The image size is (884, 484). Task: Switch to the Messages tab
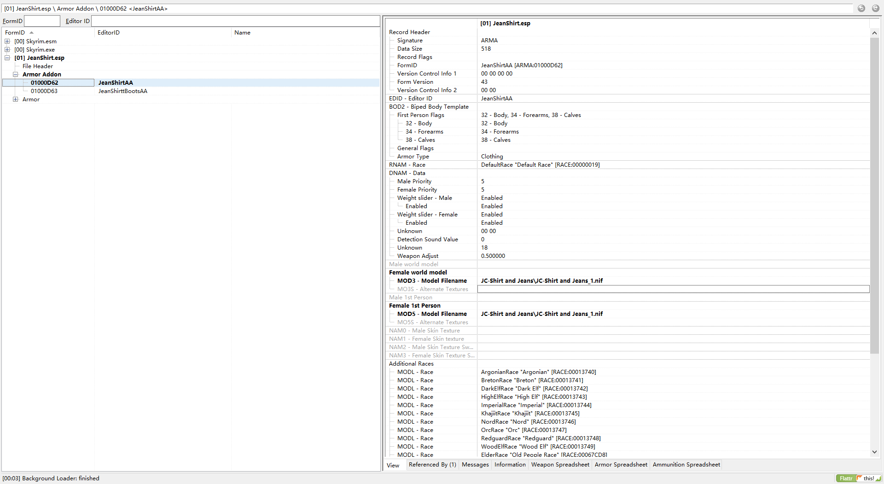coord(475,465)
